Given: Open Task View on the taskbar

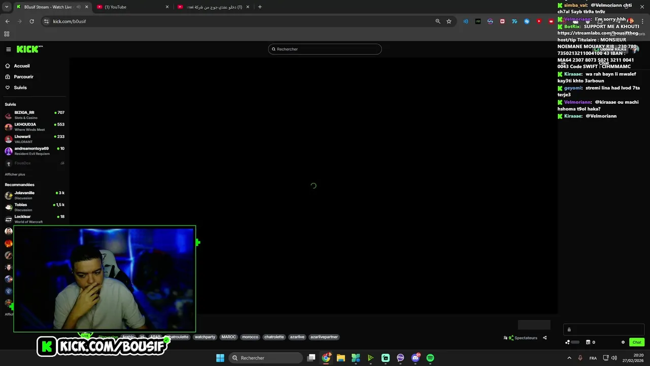Looking at the screenshot, I should point(311,358).
